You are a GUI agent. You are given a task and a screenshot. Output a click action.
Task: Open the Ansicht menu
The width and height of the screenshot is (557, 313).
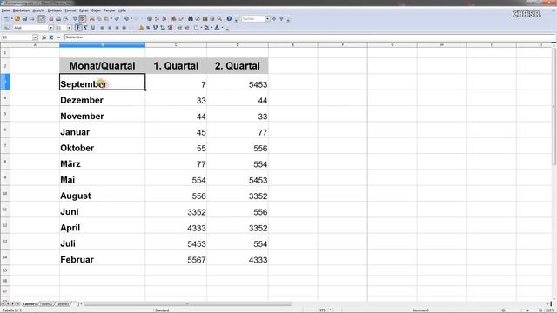(x=38, y=10)
